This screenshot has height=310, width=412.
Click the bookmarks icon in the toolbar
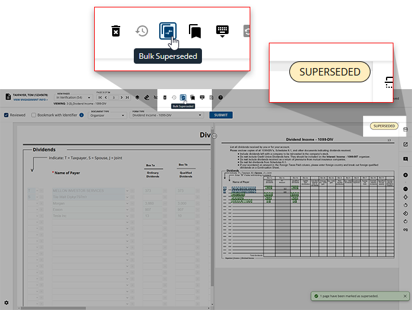click(x=193, y=98)
